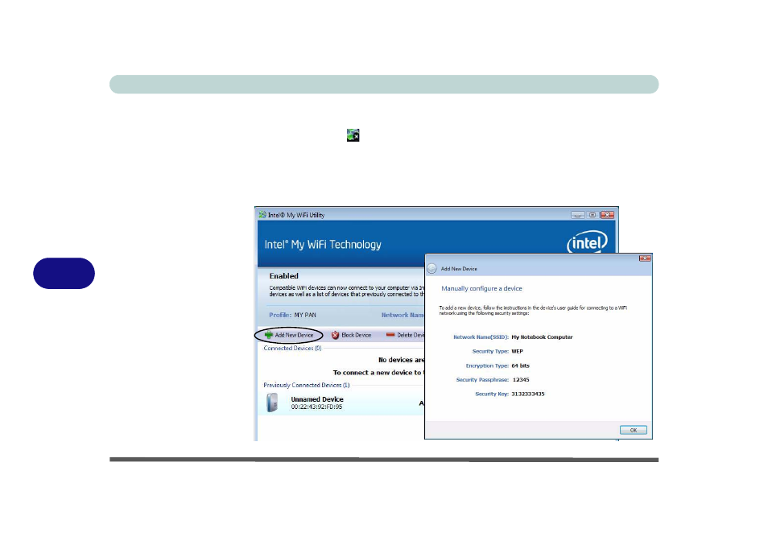Minimize the Intel My WiFi Utility window
Screen dimensions: 768x541
tap(578, 215)
